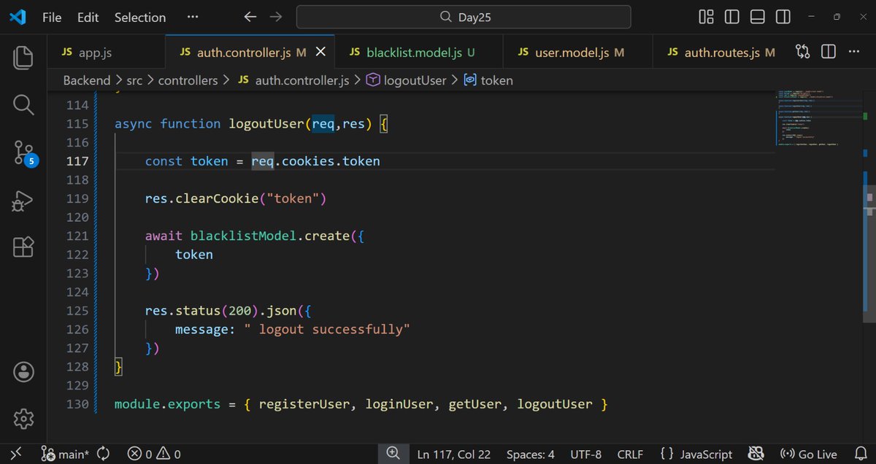Click module.exports on line 130
The image size is (876, 464).
click(x=168, y=403)
